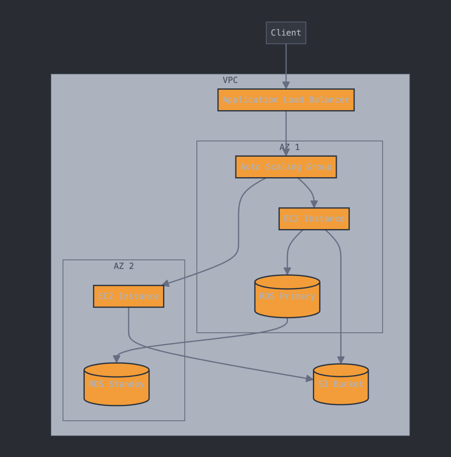Viewport: 451px width, 457px height.
Task: Click the AZ 2 subgraph label
Action: (123, 266)
